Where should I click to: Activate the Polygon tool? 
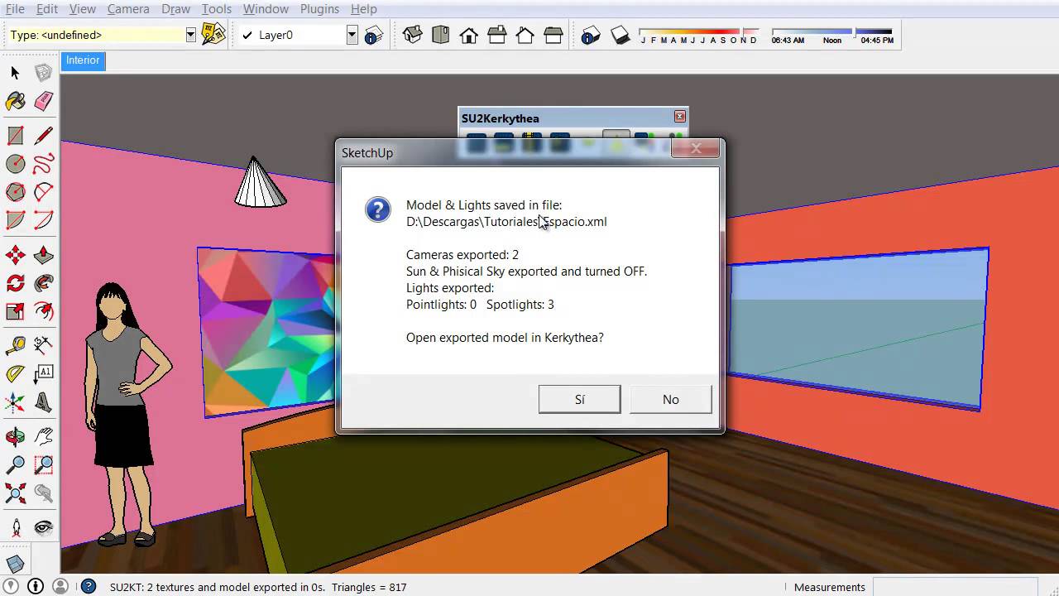click(15, 192)
